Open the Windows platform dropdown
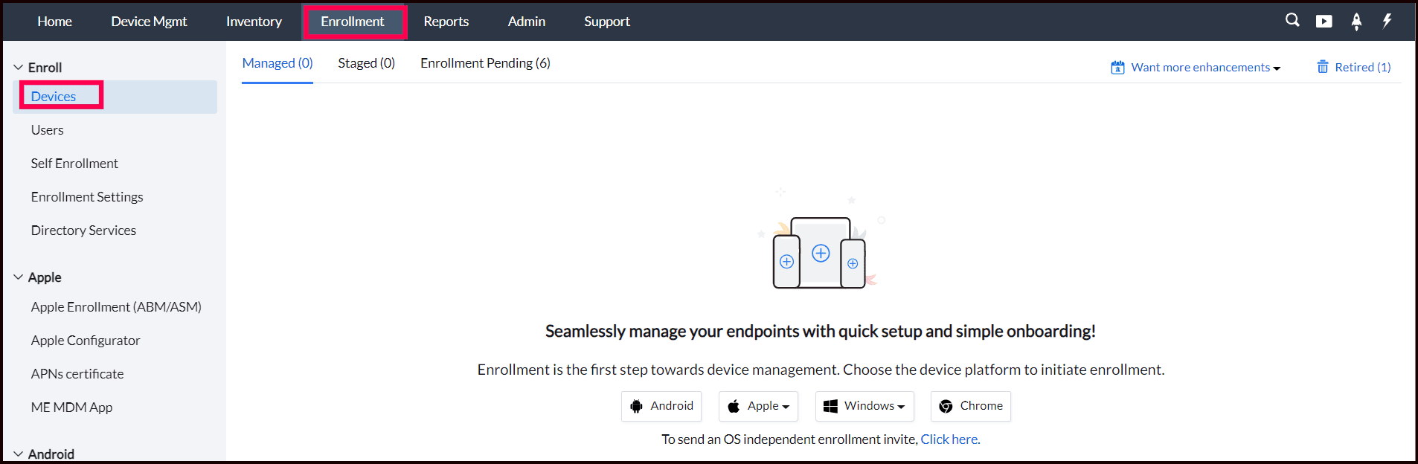 864,406
